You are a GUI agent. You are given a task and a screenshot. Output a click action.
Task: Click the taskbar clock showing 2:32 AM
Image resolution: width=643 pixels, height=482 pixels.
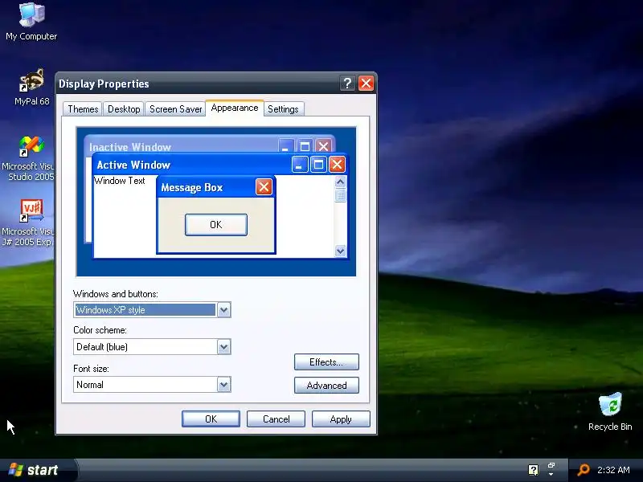[613, 470]
